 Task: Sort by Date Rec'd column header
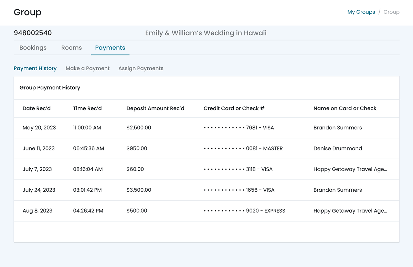pyautogui.click(x=36, y=108)
